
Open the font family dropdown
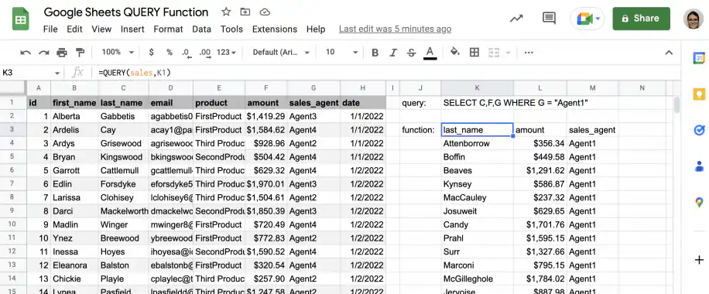click(x=281, y=53)
